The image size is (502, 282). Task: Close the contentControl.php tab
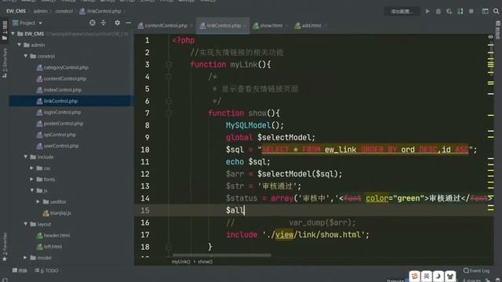pyautogui.click(x=191, y=26)
